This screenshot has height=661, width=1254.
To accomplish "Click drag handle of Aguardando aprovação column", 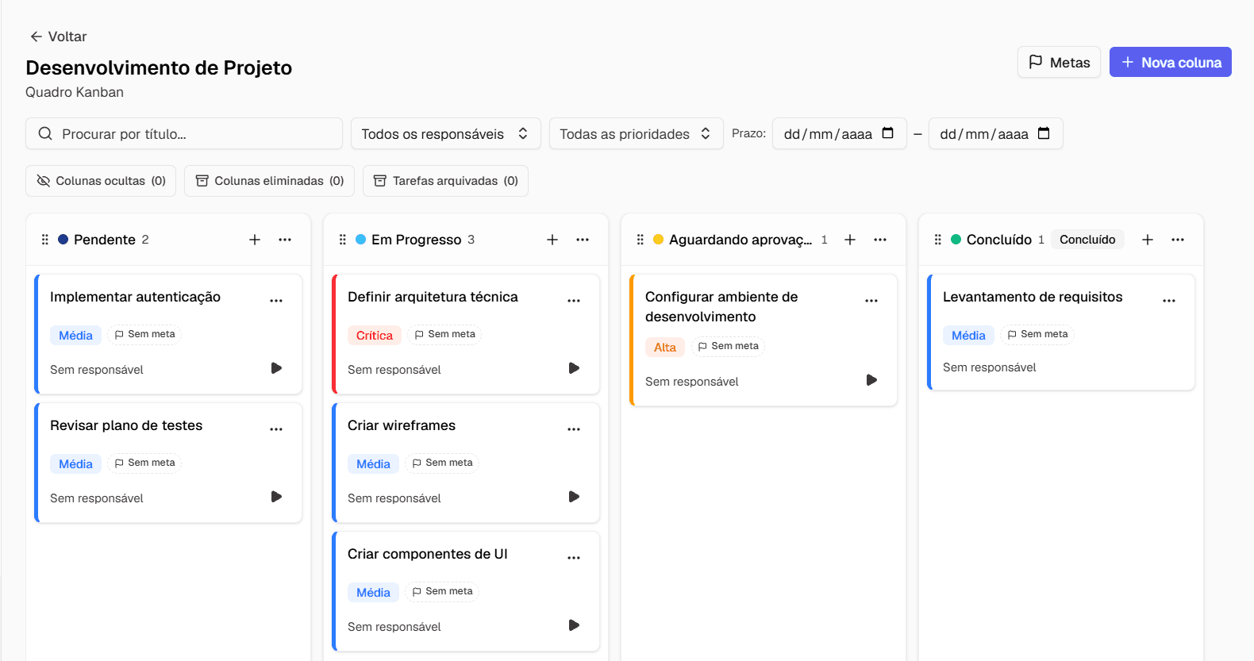I will pos(640,240).
